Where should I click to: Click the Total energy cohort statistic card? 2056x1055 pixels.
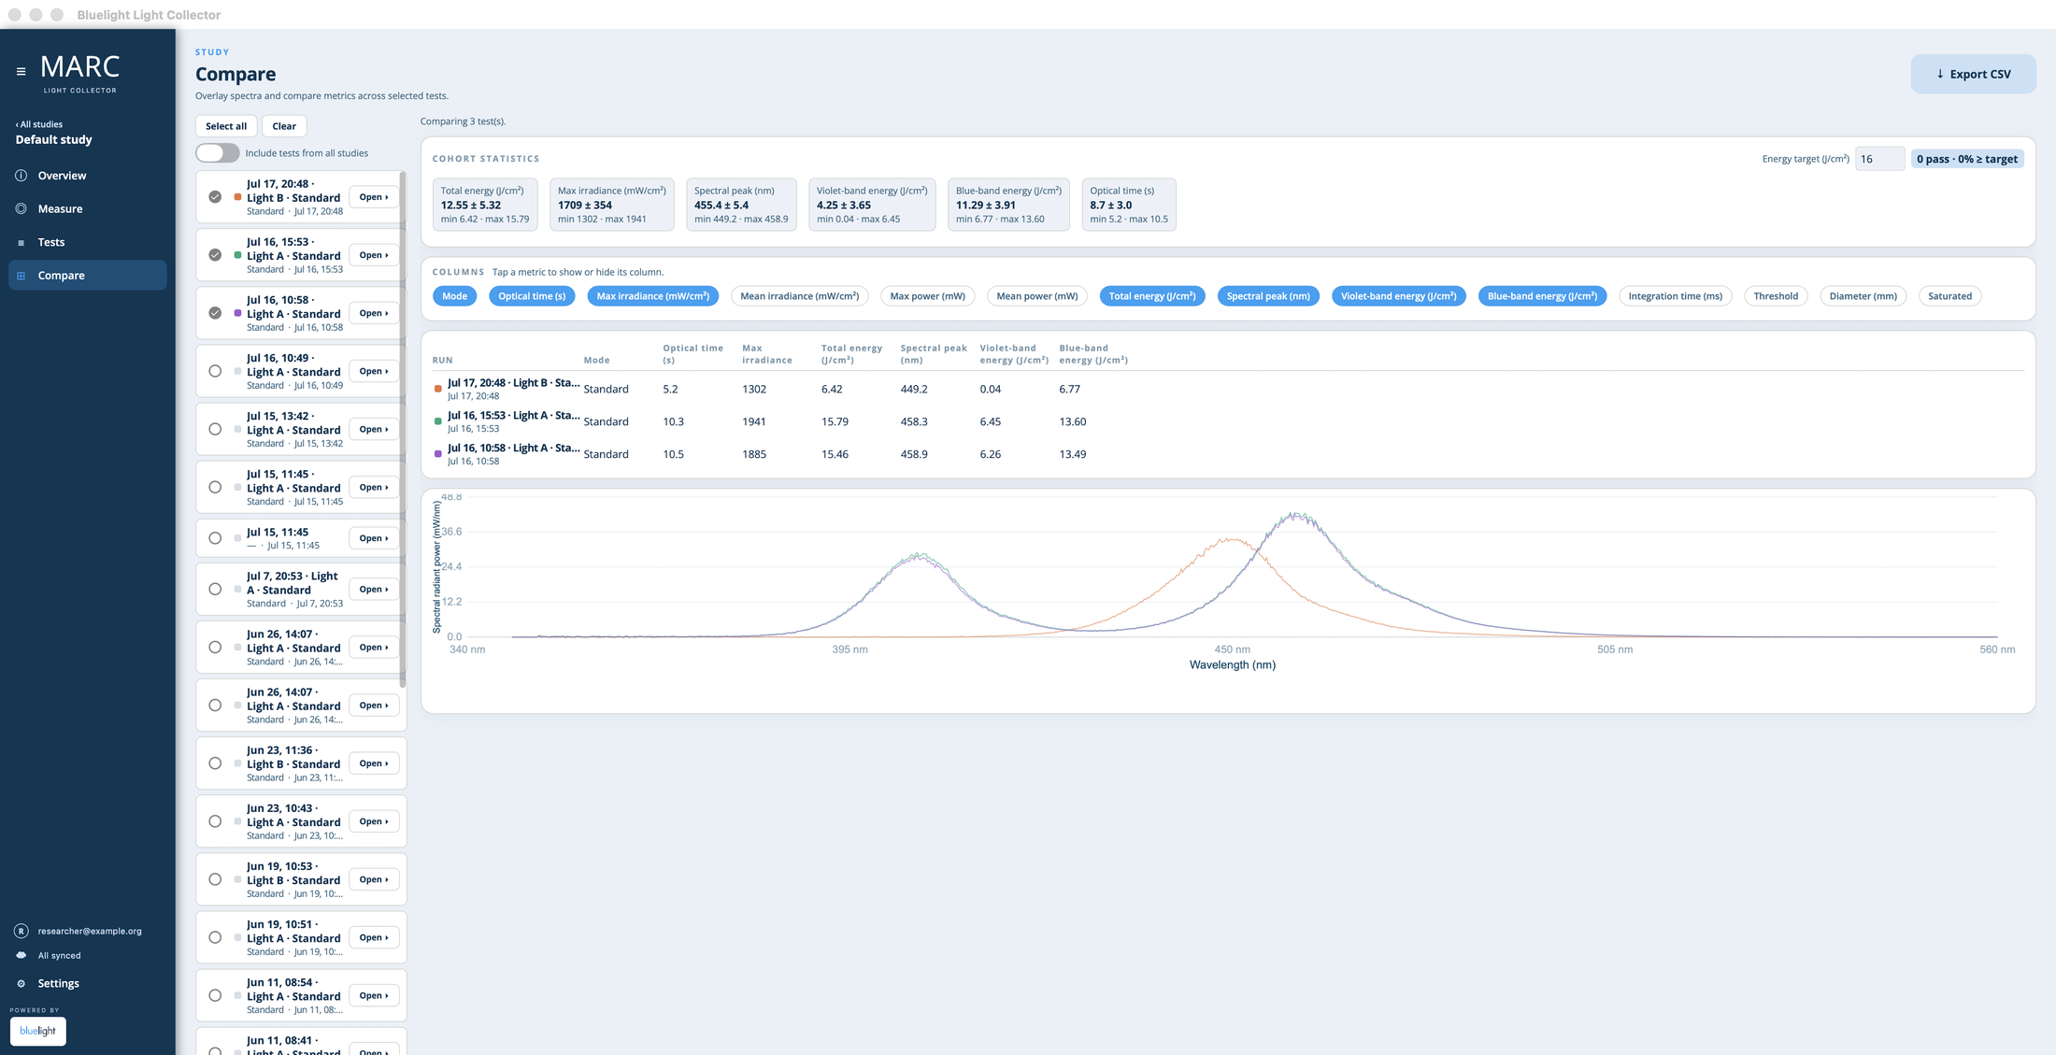point(485,205)
